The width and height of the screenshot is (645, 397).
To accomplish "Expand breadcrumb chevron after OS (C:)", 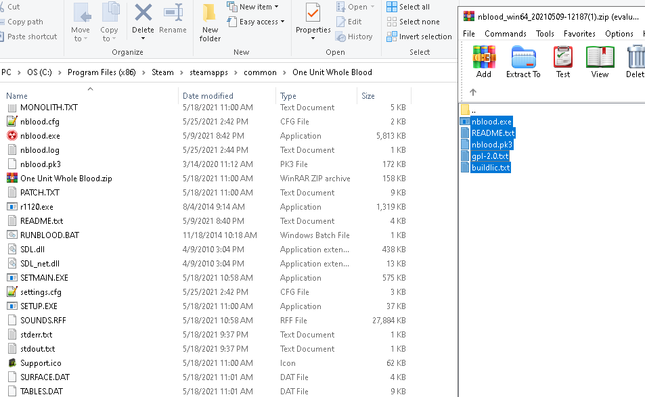I will click(x=60, y=72).
